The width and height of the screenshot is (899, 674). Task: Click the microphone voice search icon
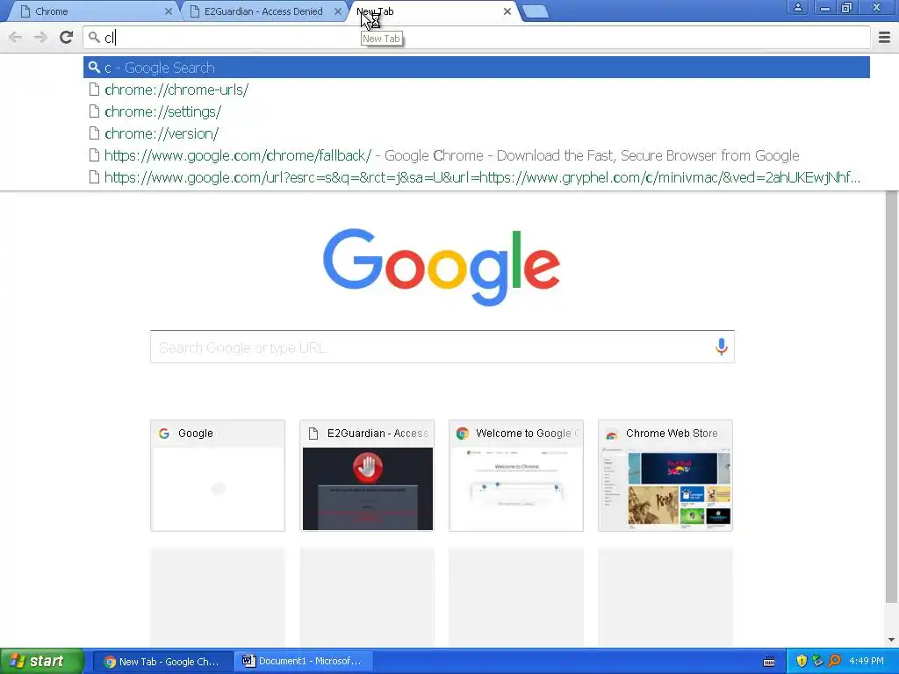(722, 346)
